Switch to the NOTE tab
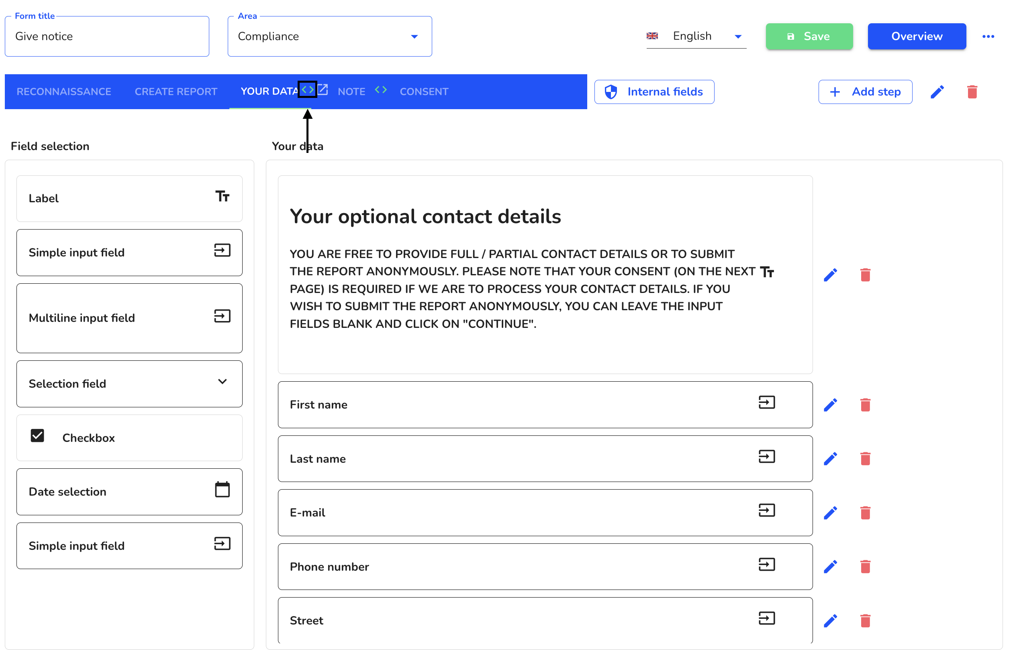The image size is (1017, 667). tap(352, 92)
